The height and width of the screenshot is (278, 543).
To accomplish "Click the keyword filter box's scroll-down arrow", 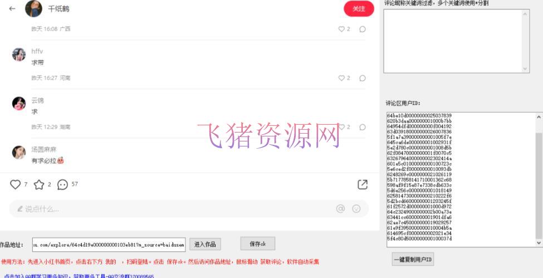I will [525, 69].
